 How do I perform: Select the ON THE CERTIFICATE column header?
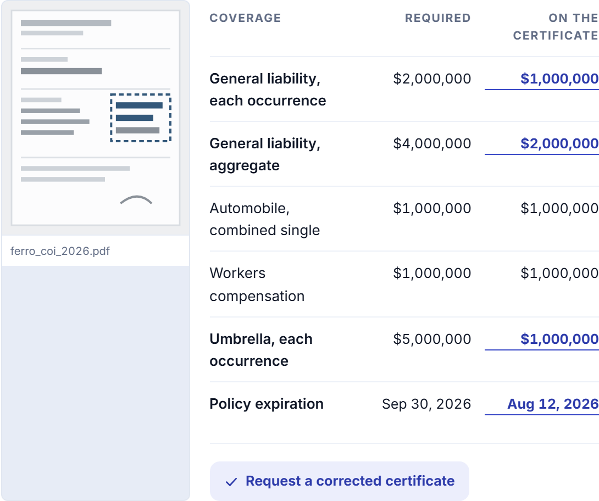tap(556, 27)
